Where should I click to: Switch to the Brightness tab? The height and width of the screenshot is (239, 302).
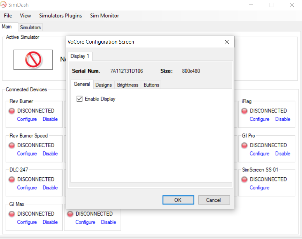pyautogui.click(x=127, y=85)
